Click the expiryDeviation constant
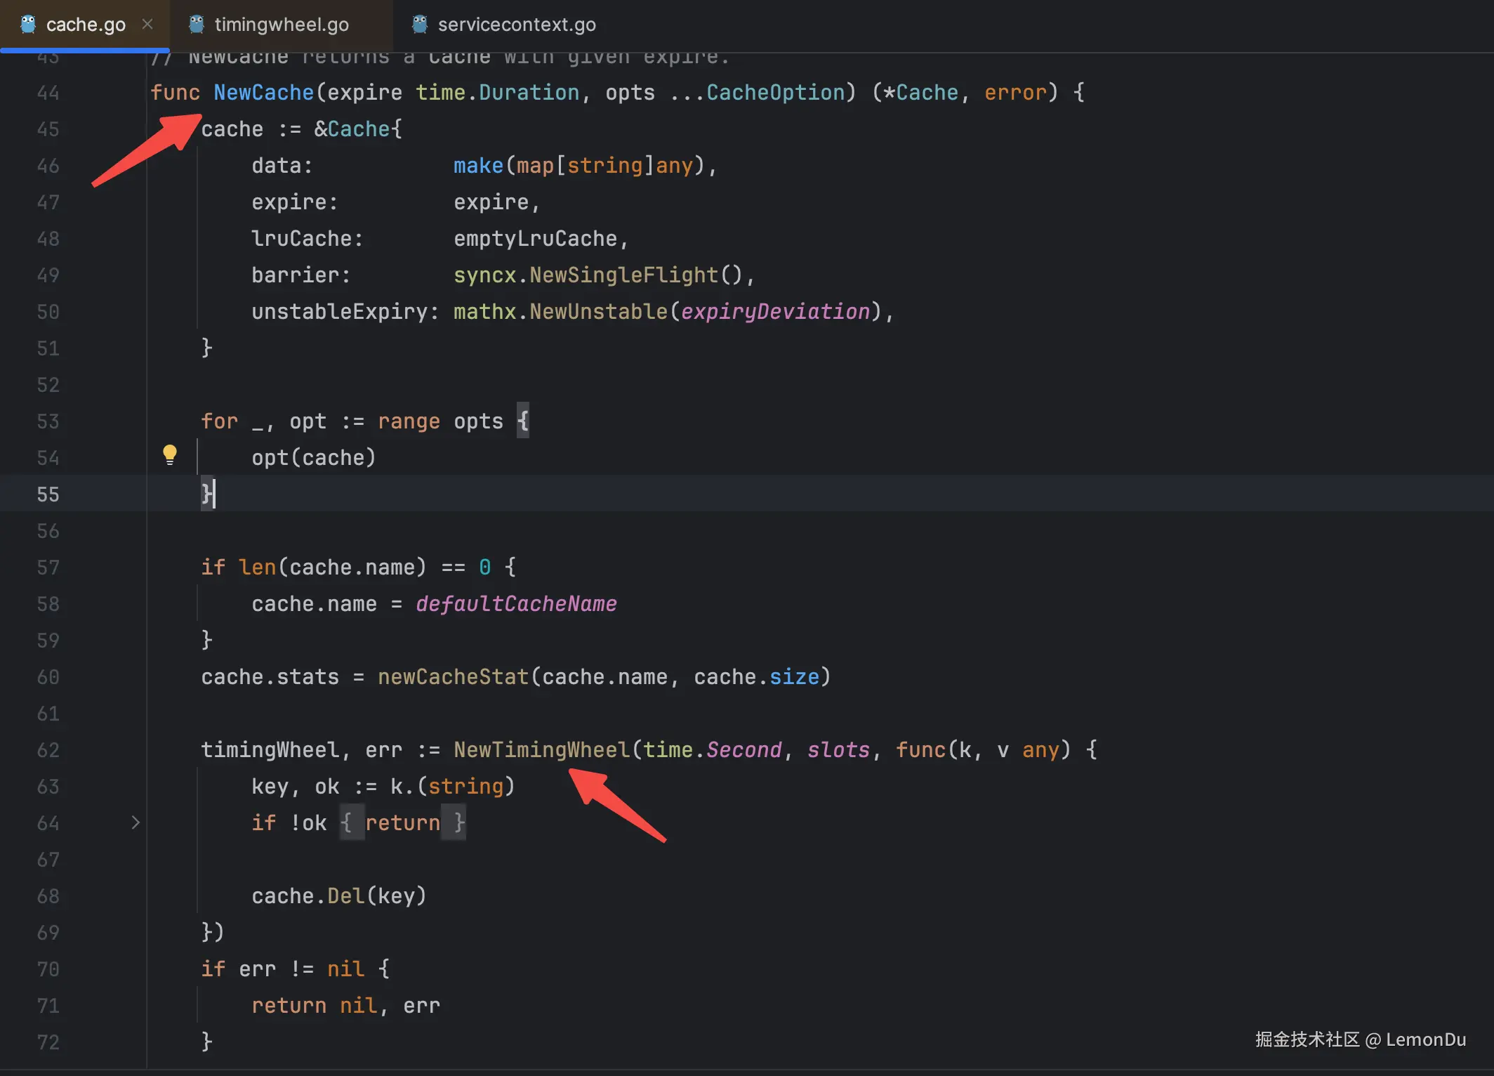The image size is (1494, 1076). (x=775, y=311)
